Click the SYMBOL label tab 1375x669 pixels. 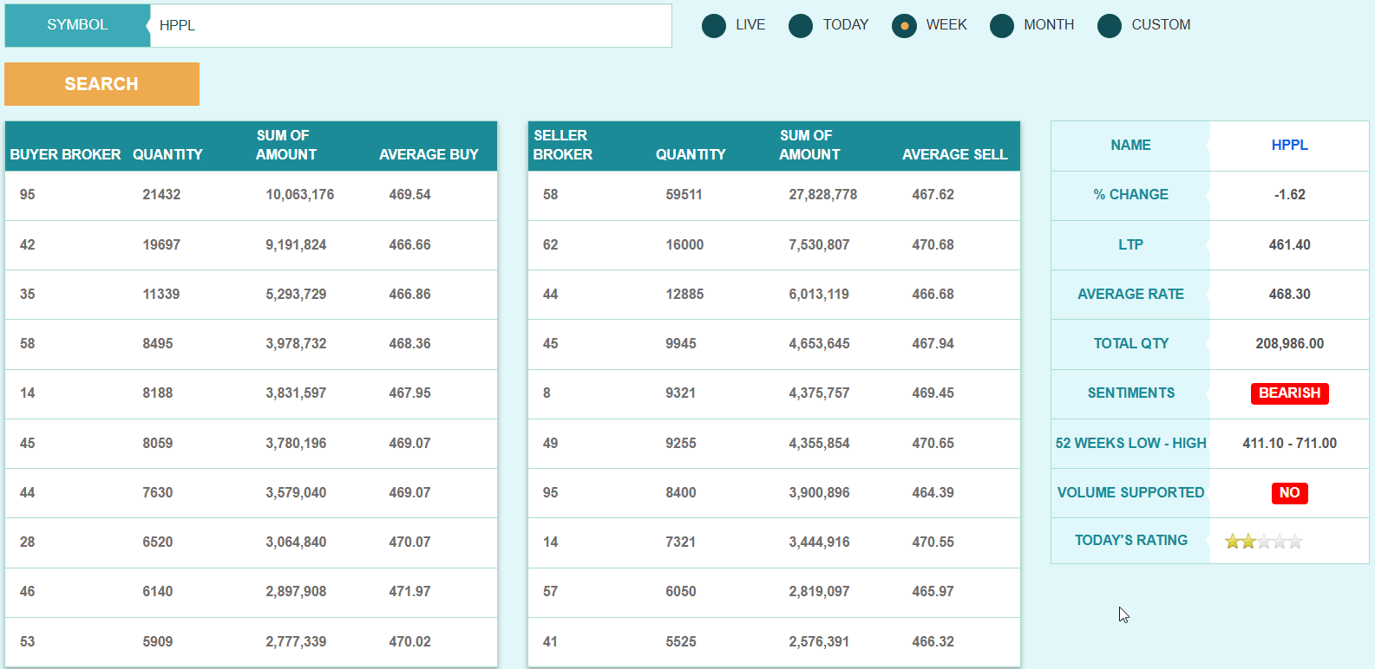coord(77,25)
